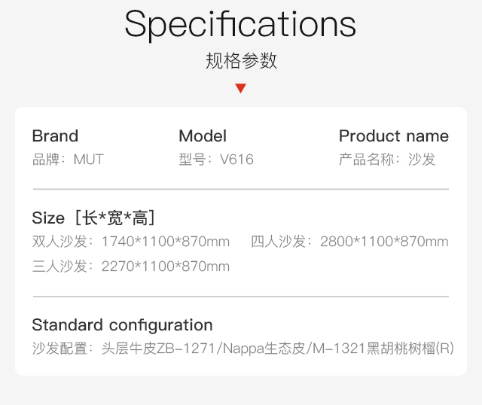Click the Brand label
This screenshot has width=482, height=405.
[55, 136]
